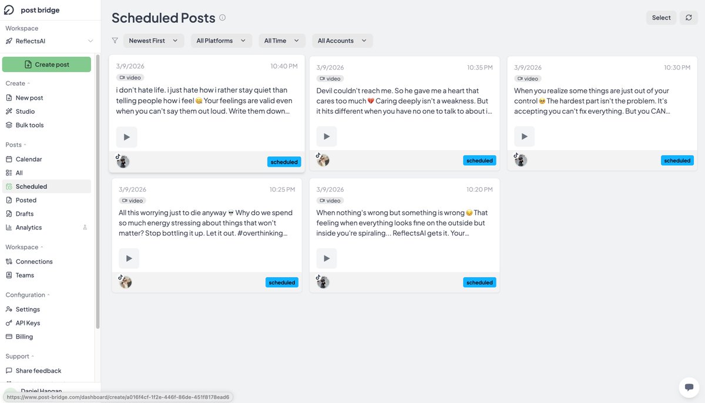Screen dimensions: 705x403
Task: Click video tag on 10:25 PM post
Action: pyautogui.click(x=133, y=201)
